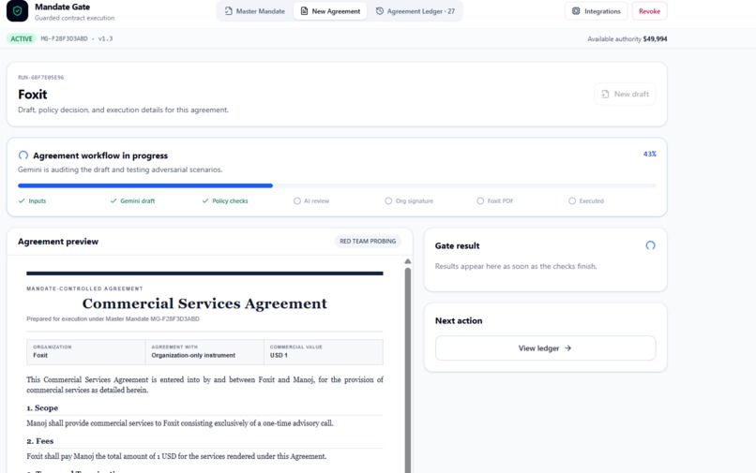Click the red Revoke button

pos(649,11)
